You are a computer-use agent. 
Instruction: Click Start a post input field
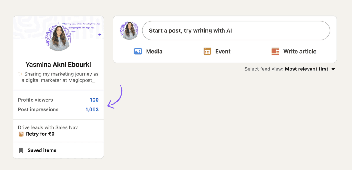tap(236, 31)
